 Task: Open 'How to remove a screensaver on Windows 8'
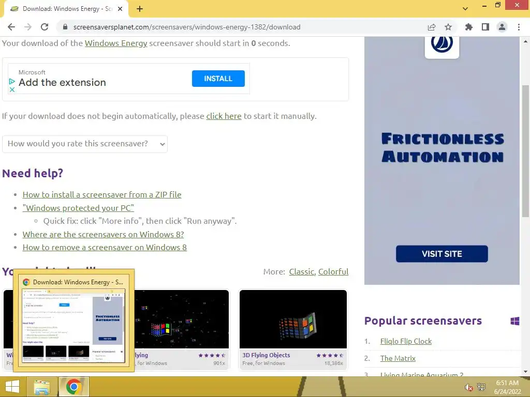105,248
